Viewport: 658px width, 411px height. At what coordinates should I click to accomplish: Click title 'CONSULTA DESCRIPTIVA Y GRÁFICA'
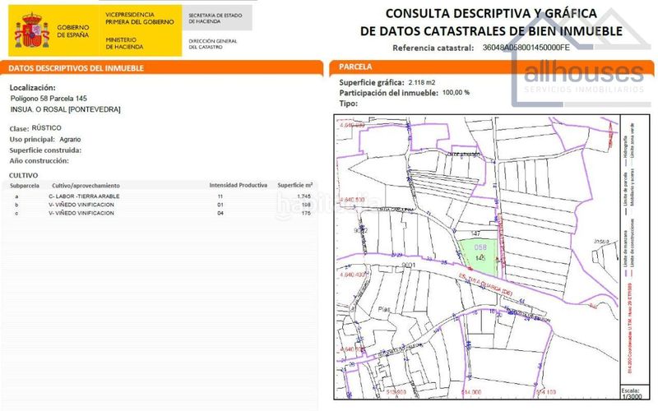click(x=491, y=13)
